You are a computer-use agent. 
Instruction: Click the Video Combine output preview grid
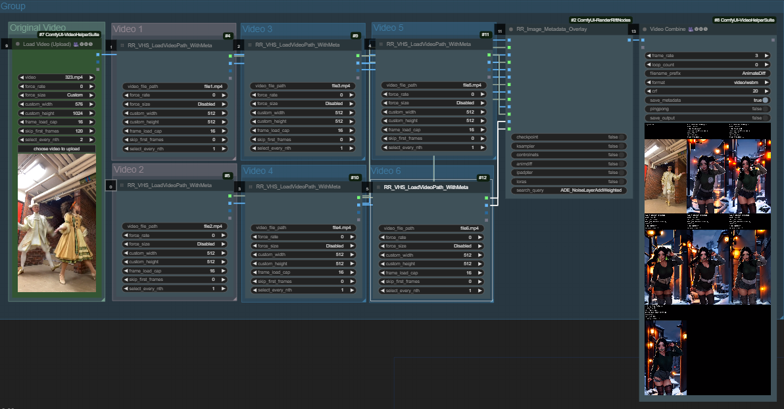708,259
